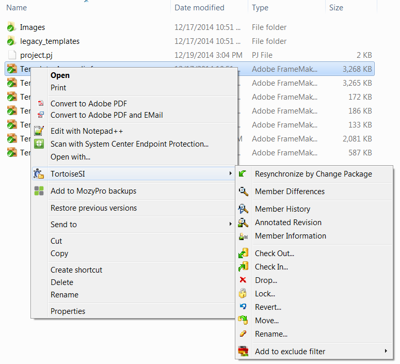
Task: Click the padlock Lock icon
Action: click(x=243, y=294)
